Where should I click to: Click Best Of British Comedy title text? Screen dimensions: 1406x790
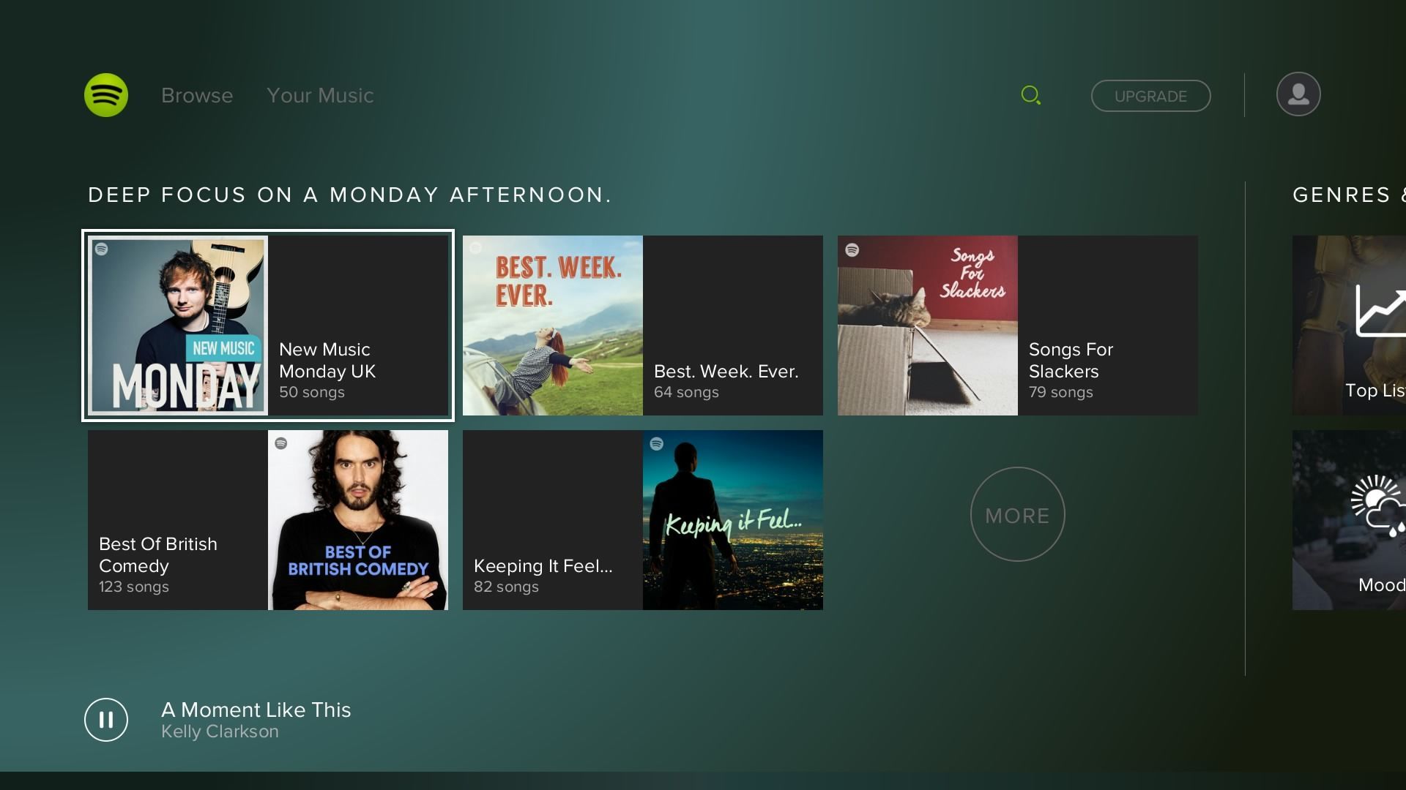(x=158, y=555)
